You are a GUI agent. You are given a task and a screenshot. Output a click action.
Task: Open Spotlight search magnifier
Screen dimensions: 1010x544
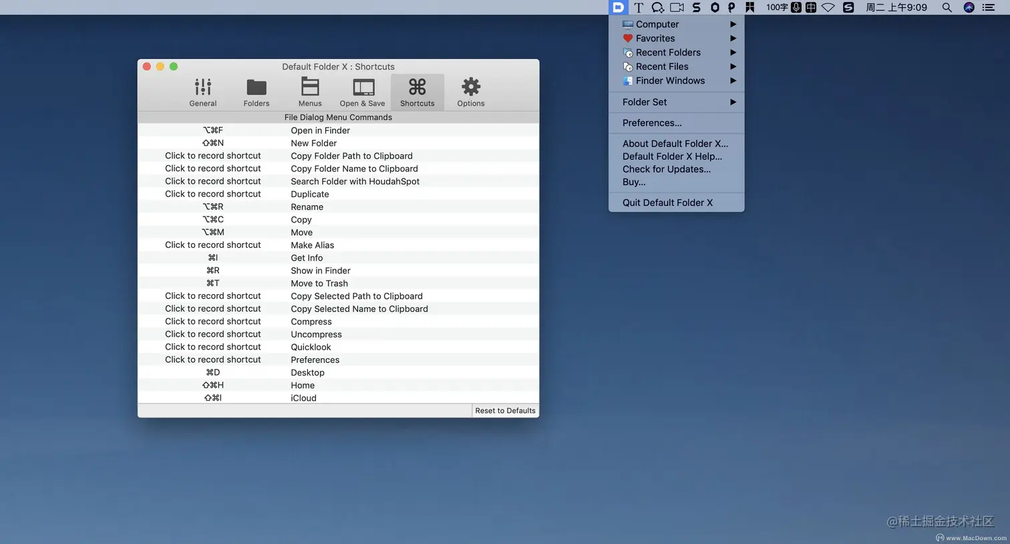click(947, 7)
